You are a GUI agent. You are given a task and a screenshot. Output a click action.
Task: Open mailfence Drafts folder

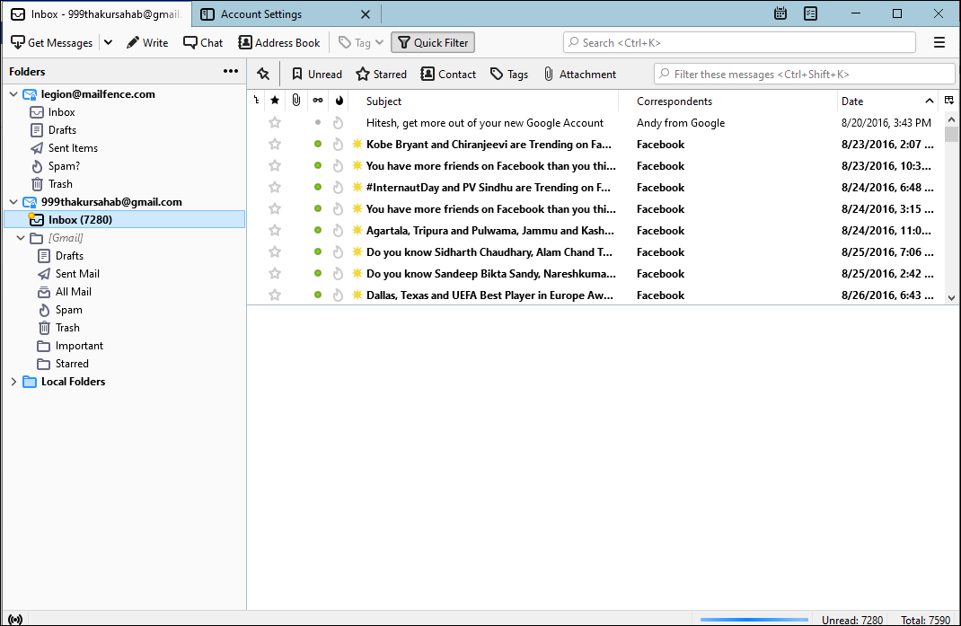(62, 130)
